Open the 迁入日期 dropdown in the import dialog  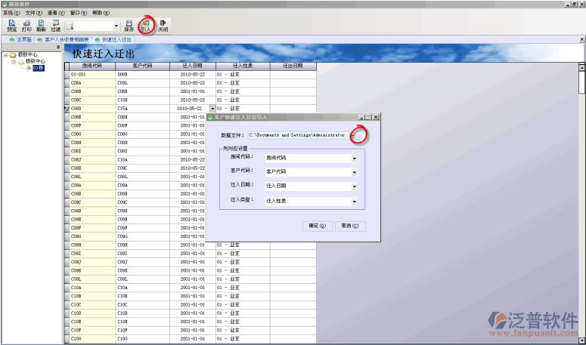pos(354,186)
